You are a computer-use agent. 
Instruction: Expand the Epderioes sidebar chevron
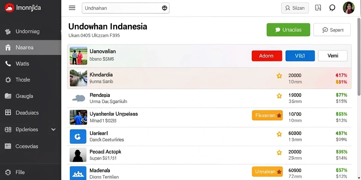point(54,130)
